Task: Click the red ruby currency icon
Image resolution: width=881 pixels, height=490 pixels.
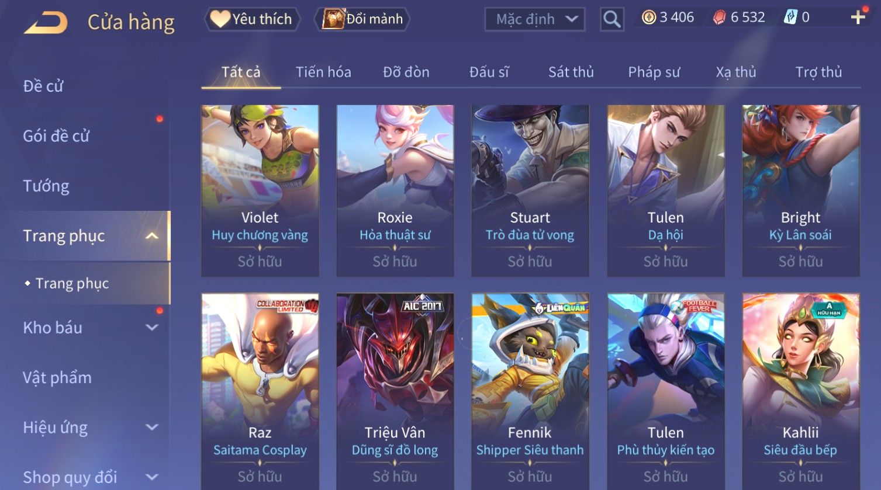Action: click(719, 18)
